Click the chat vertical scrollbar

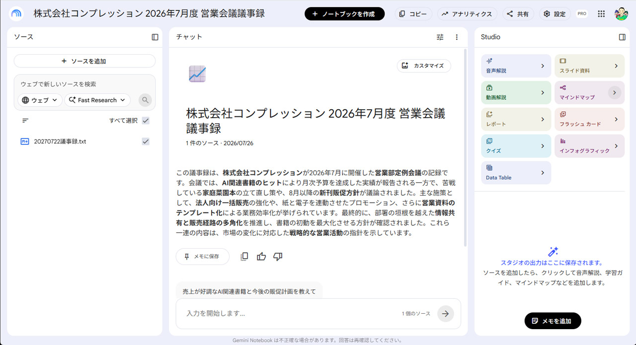pos(465,147)
